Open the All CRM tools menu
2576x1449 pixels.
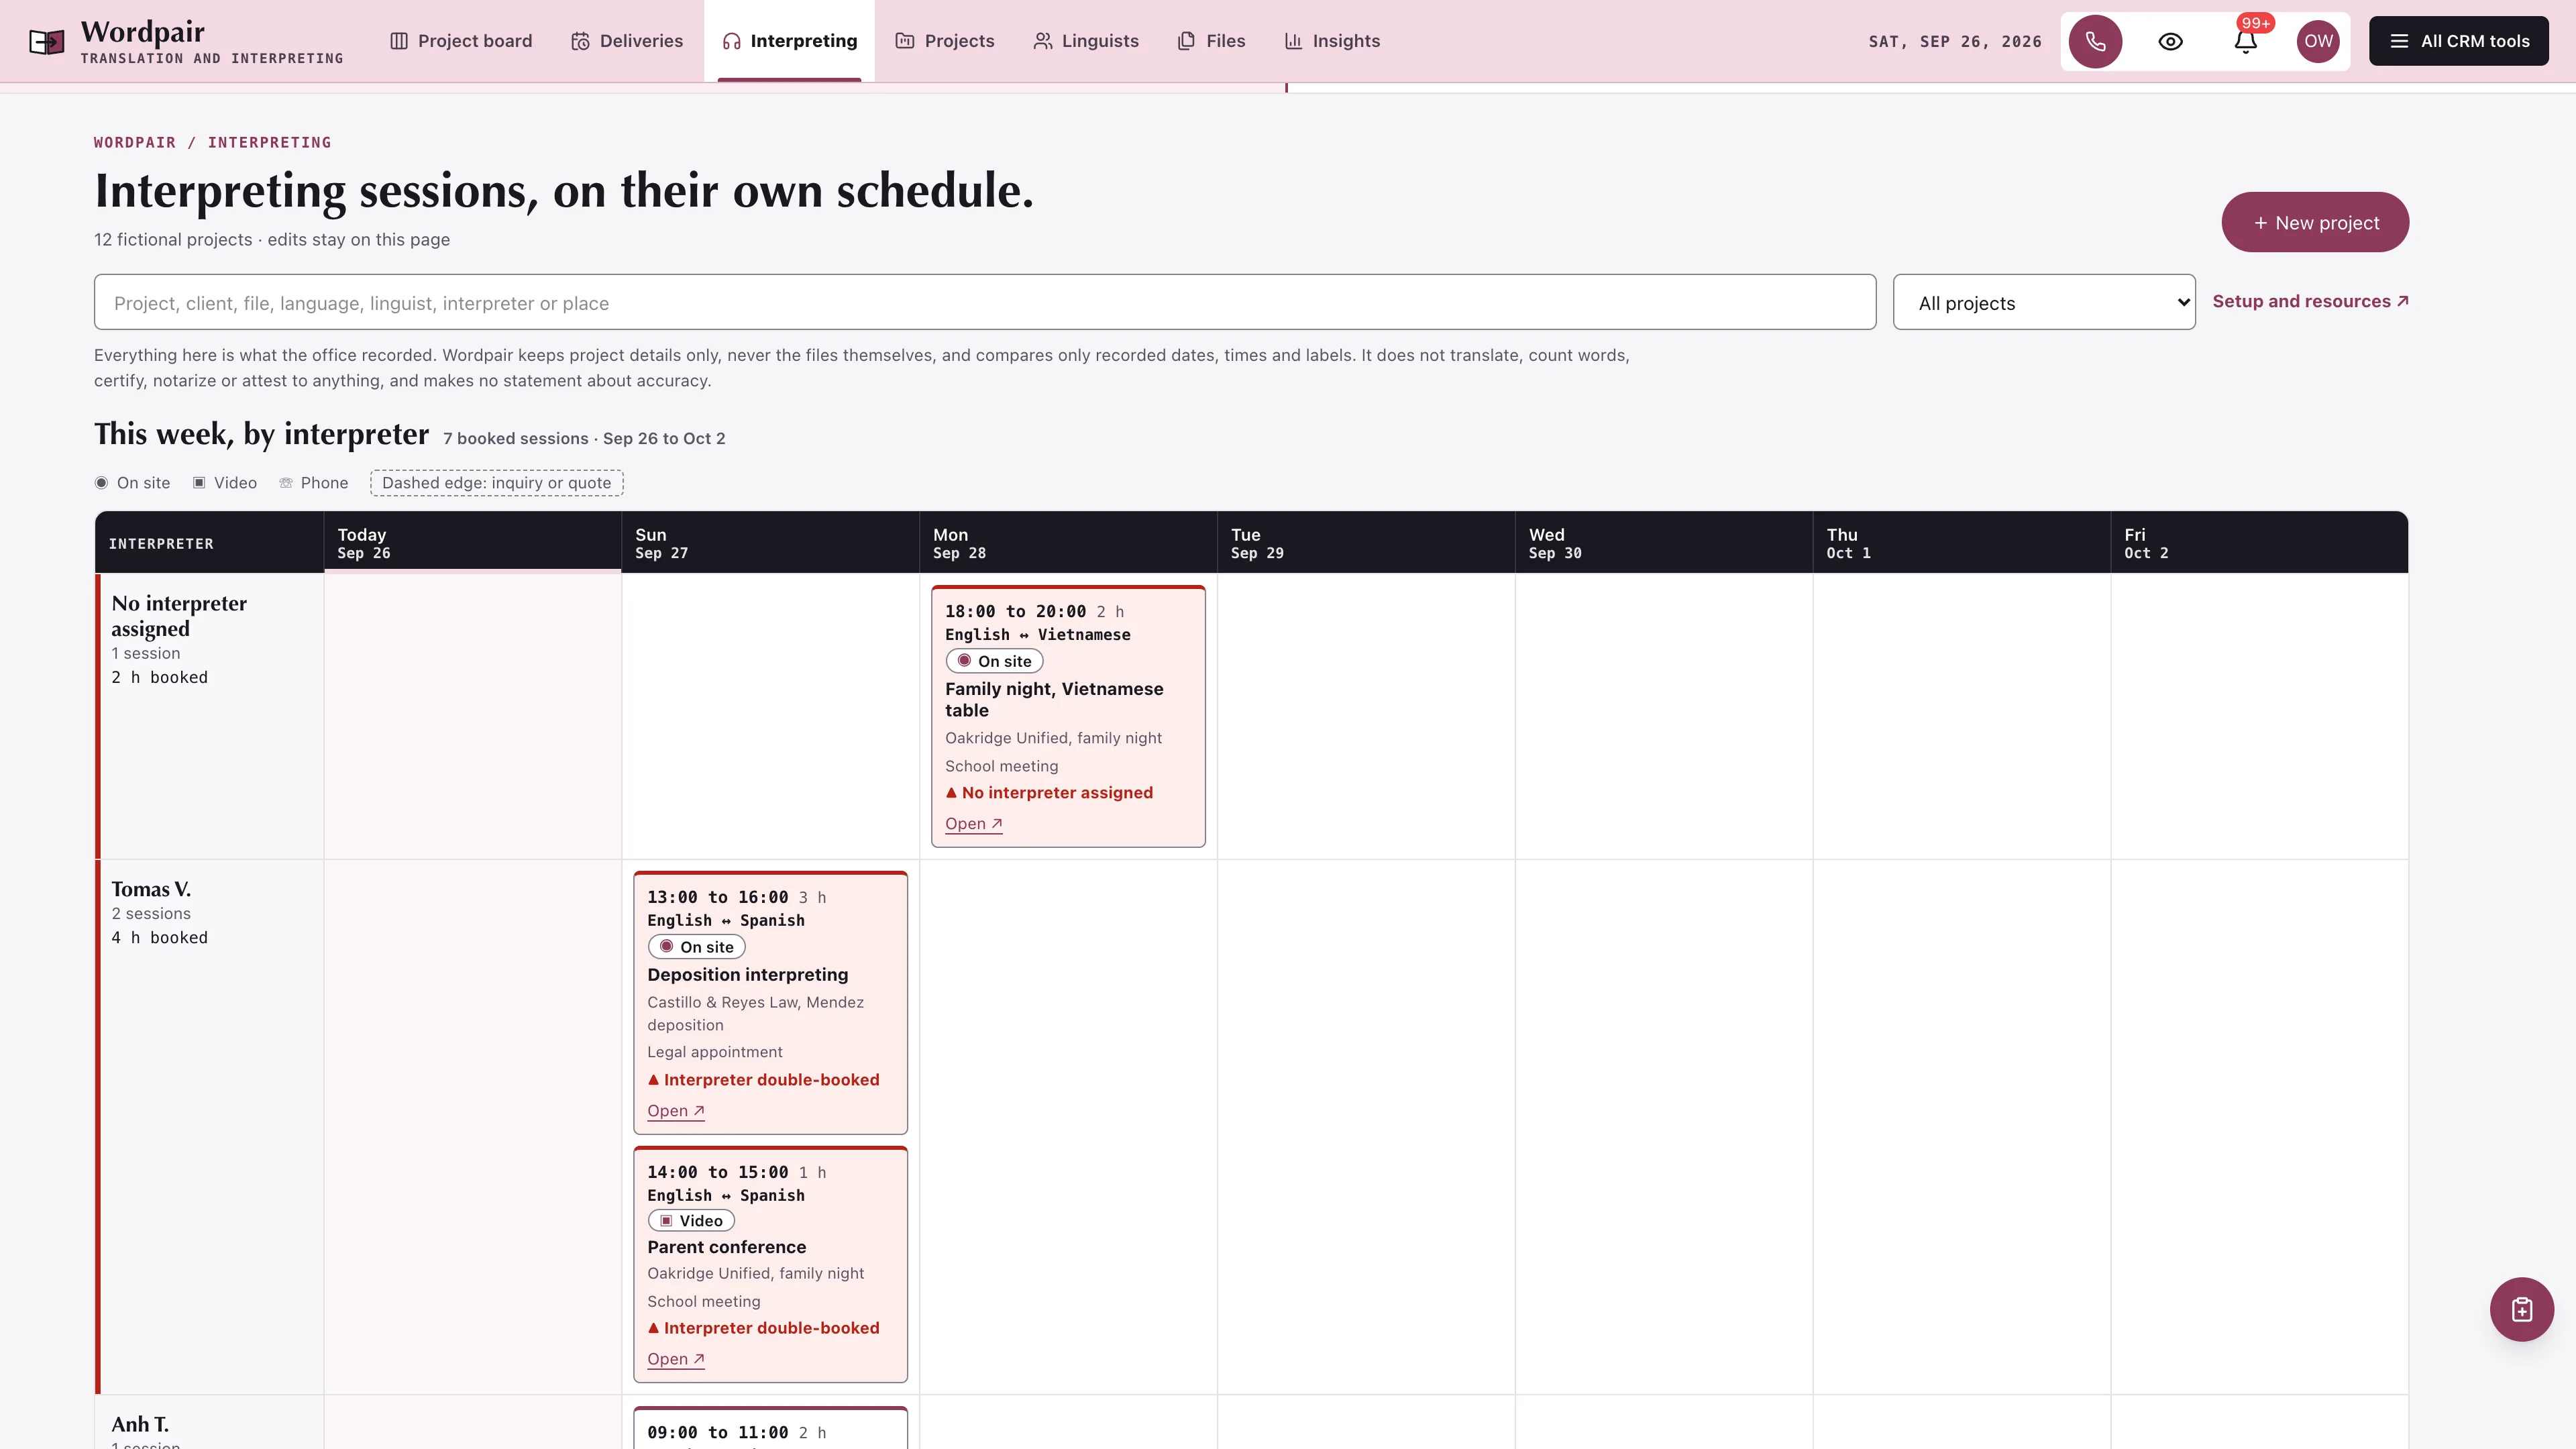point(2458,41)
